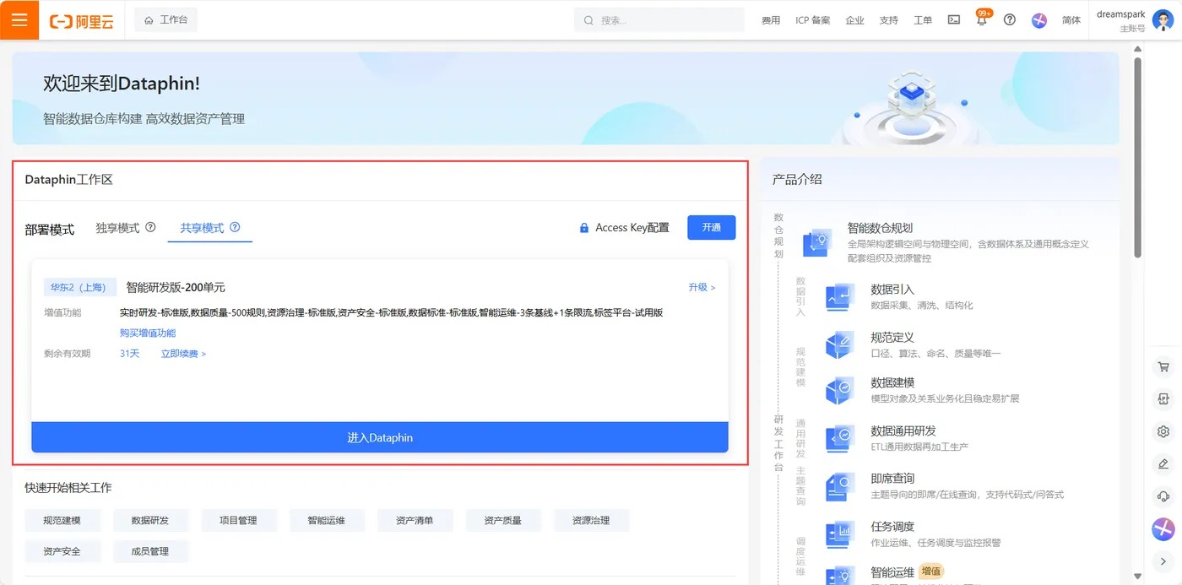Open the ICP 备案 menu item
The image size is (1182, 585).
813,20
